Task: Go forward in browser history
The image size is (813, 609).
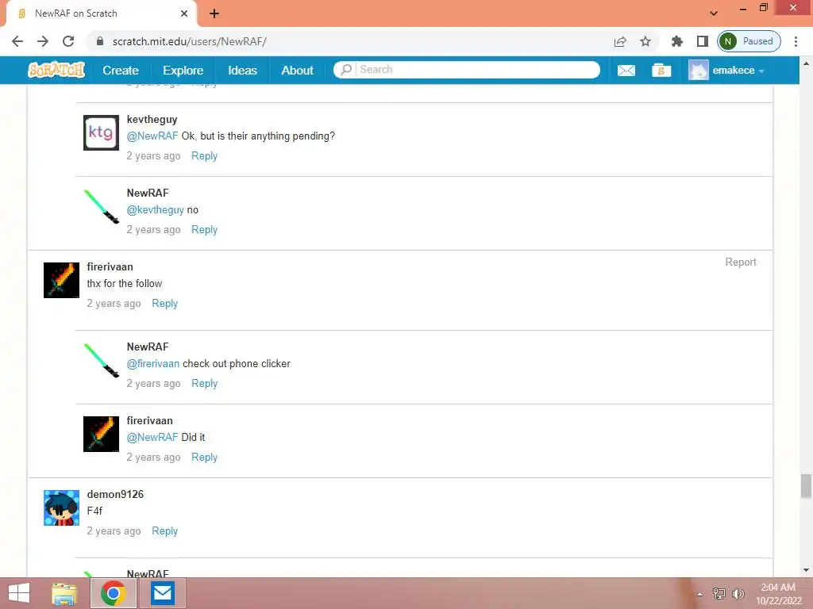Action: coord(43,41)
